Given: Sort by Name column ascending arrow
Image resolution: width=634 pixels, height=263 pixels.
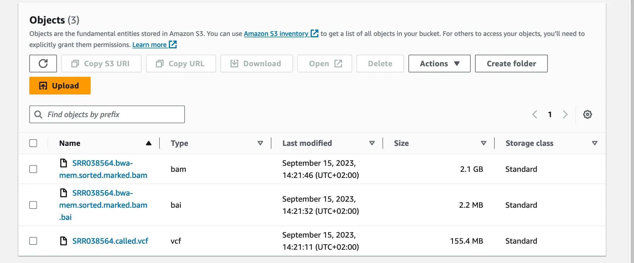Looking at the screenshot, I should click(x=149, y=143).
